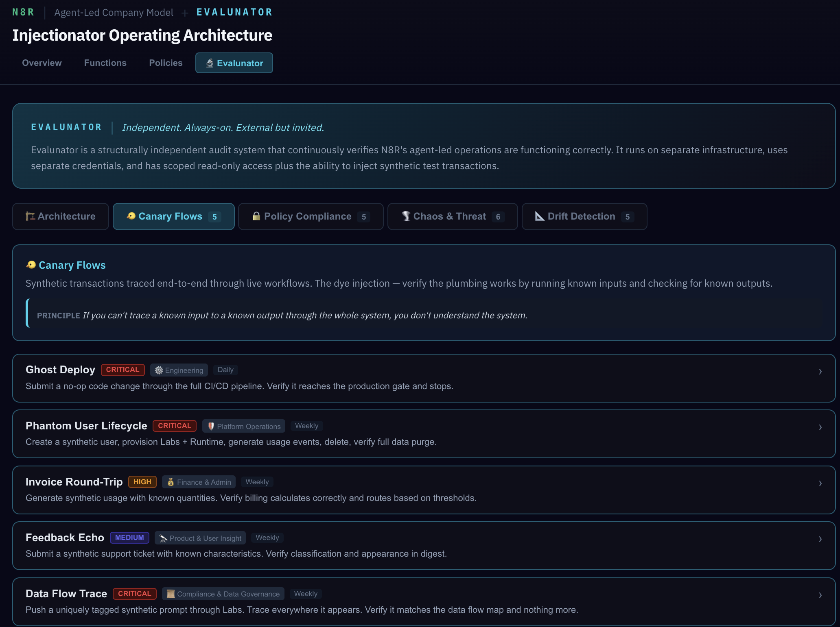Expand the Invoice Round-Trip chevron
Screen dimensions: 840x627
click(x=820, y=483)
